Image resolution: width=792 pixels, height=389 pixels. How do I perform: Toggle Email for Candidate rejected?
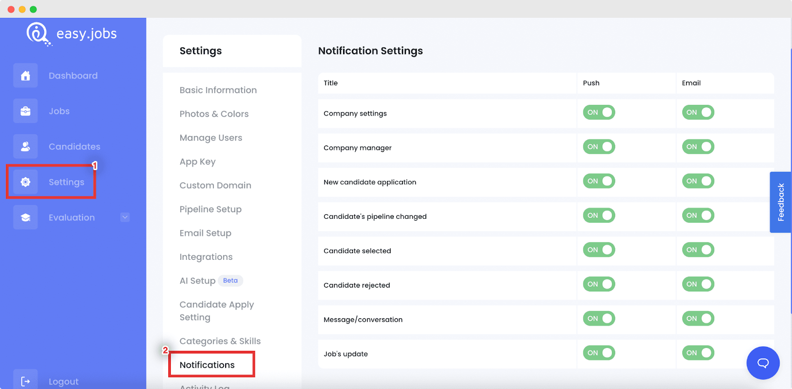tap(698, 284)
